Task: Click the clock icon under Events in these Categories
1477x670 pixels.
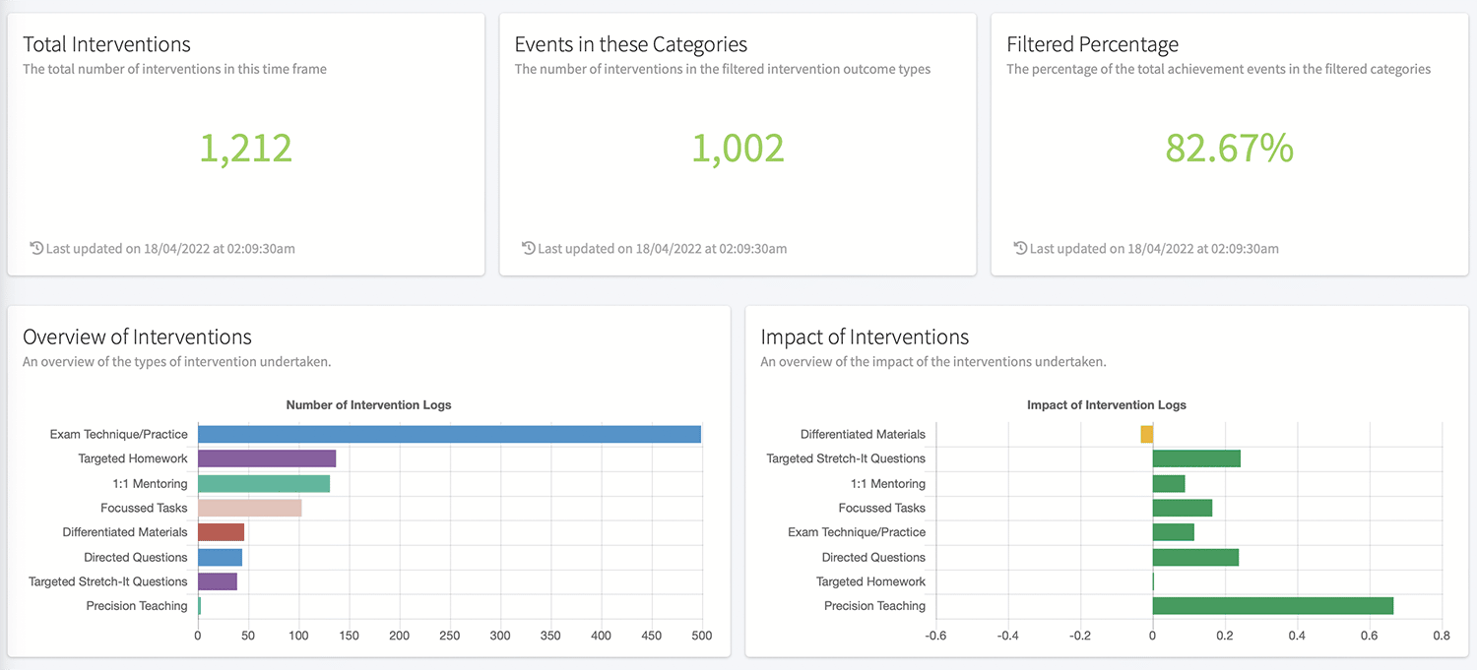Action: [x=529, y=248]
